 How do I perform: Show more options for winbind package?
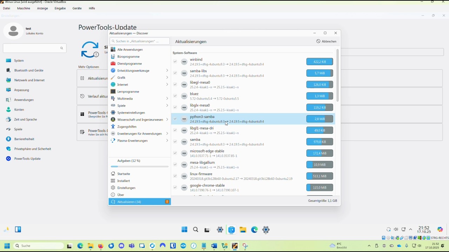pyautogui.click(x=184, y=62)
